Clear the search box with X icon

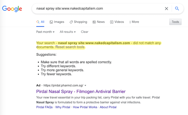coord(166,9)
